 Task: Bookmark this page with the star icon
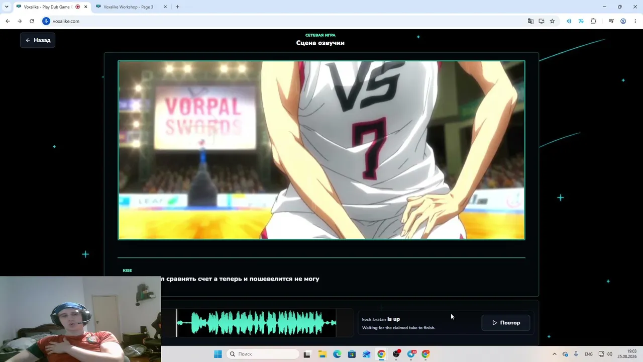[x=552, y=21]
